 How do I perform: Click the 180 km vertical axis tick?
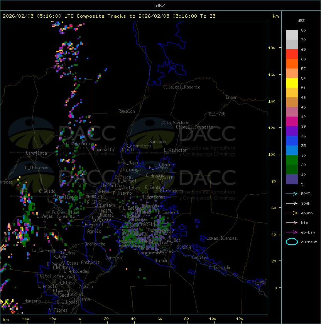click(x=272, y=48)
